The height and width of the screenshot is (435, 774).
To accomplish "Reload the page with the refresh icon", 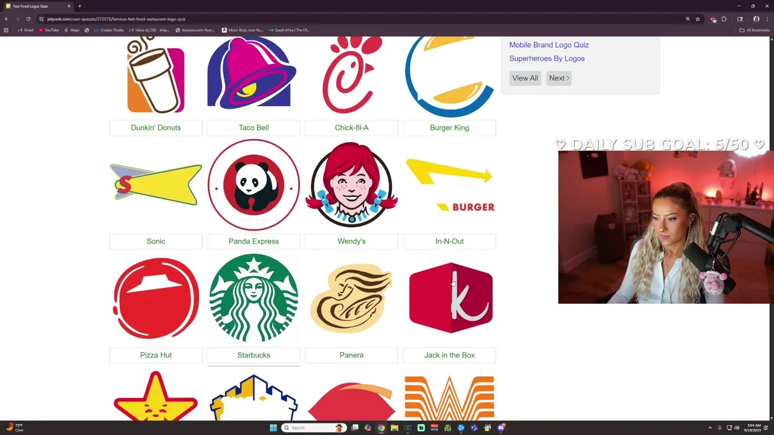I will tap(28, 19).
